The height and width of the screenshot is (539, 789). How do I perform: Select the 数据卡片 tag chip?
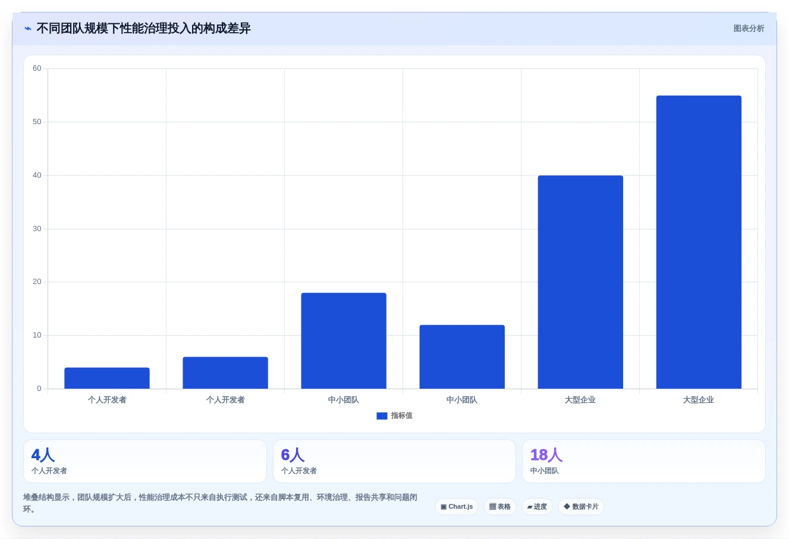581,507
